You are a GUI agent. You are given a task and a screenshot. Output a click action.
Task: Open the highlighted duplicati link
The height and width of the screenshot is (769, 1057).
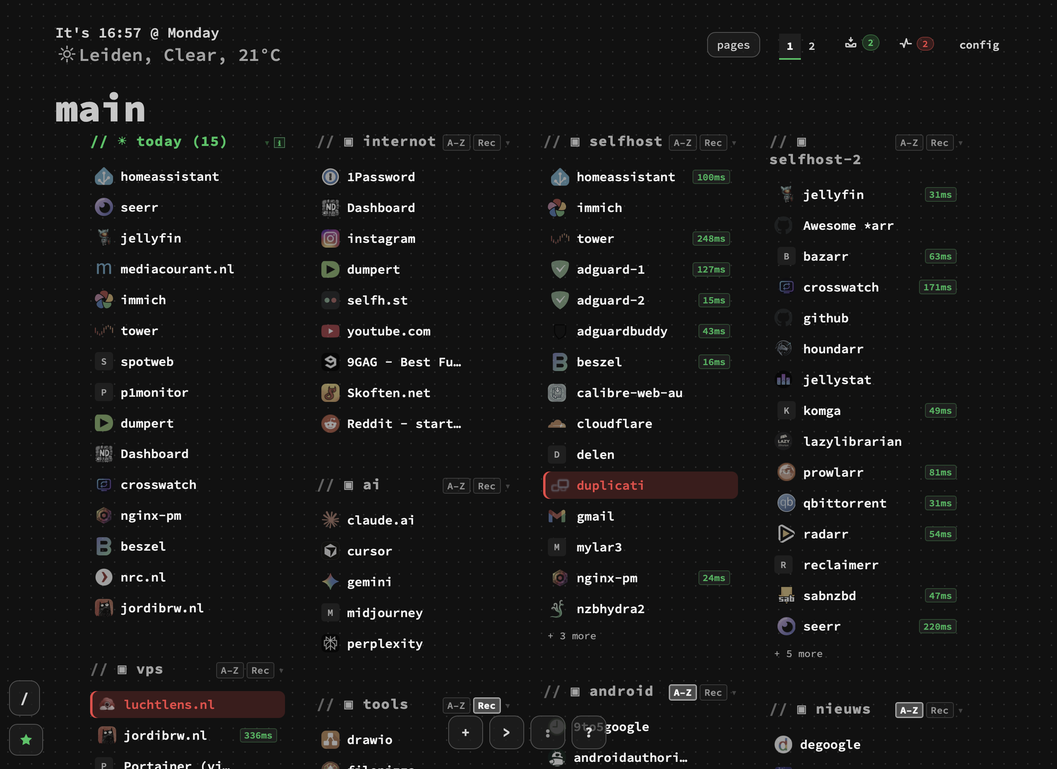640,485
